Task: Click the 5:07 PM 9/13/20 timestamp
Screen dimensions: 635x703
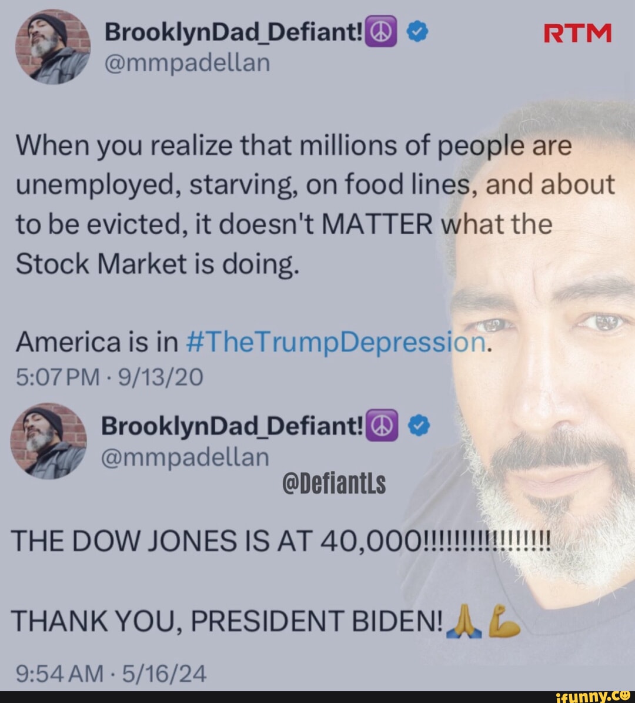Action: click(110, 377)
